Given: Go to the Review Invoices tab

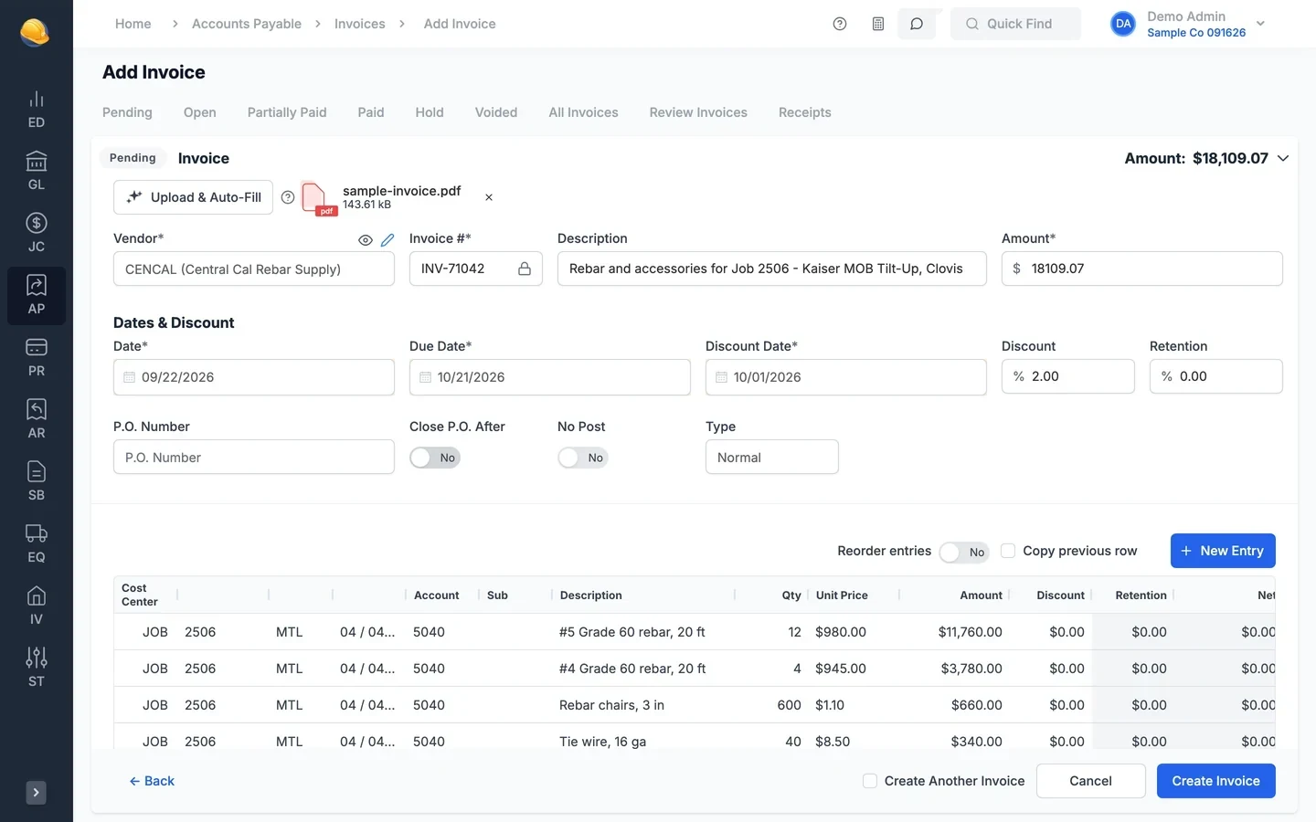Looking at the screenshot, I should click(x=698, y=112).
